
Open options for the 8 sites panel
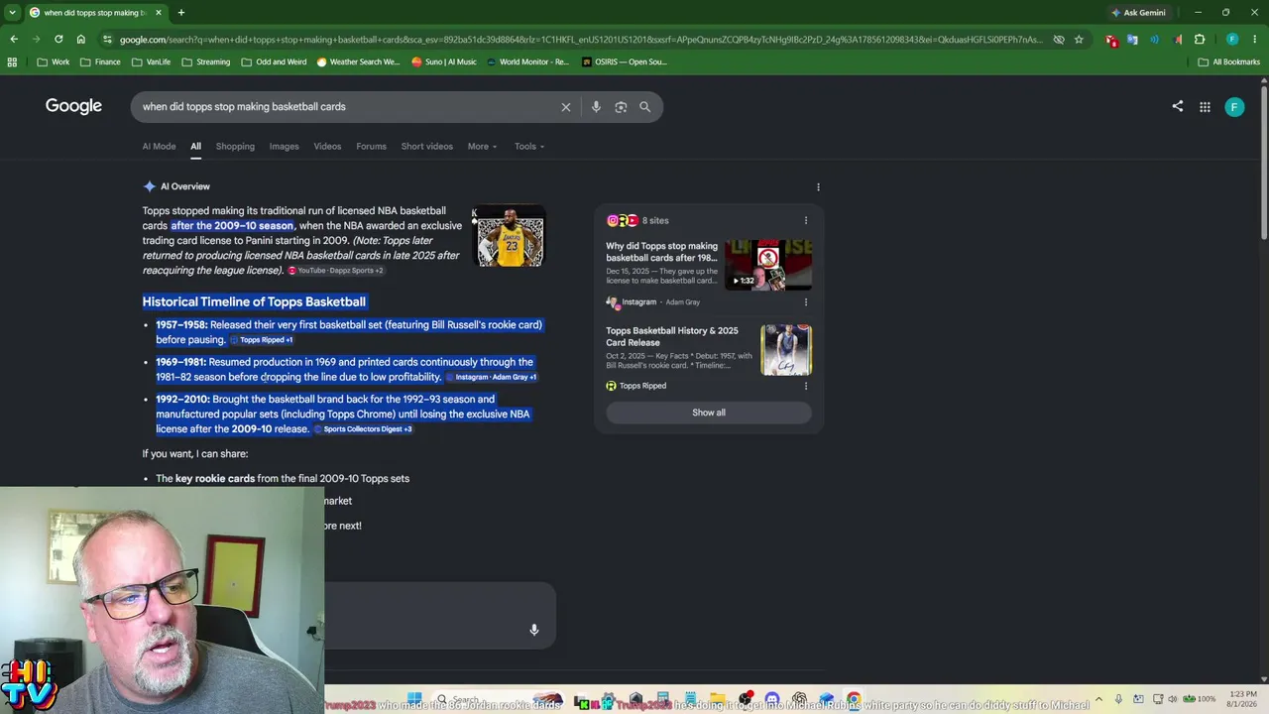(806, 220)
